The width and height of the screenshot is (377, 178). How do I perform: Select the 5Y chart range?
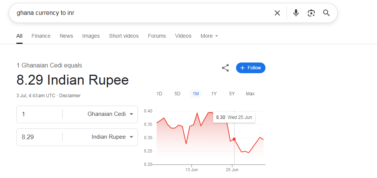pos(232,94)
